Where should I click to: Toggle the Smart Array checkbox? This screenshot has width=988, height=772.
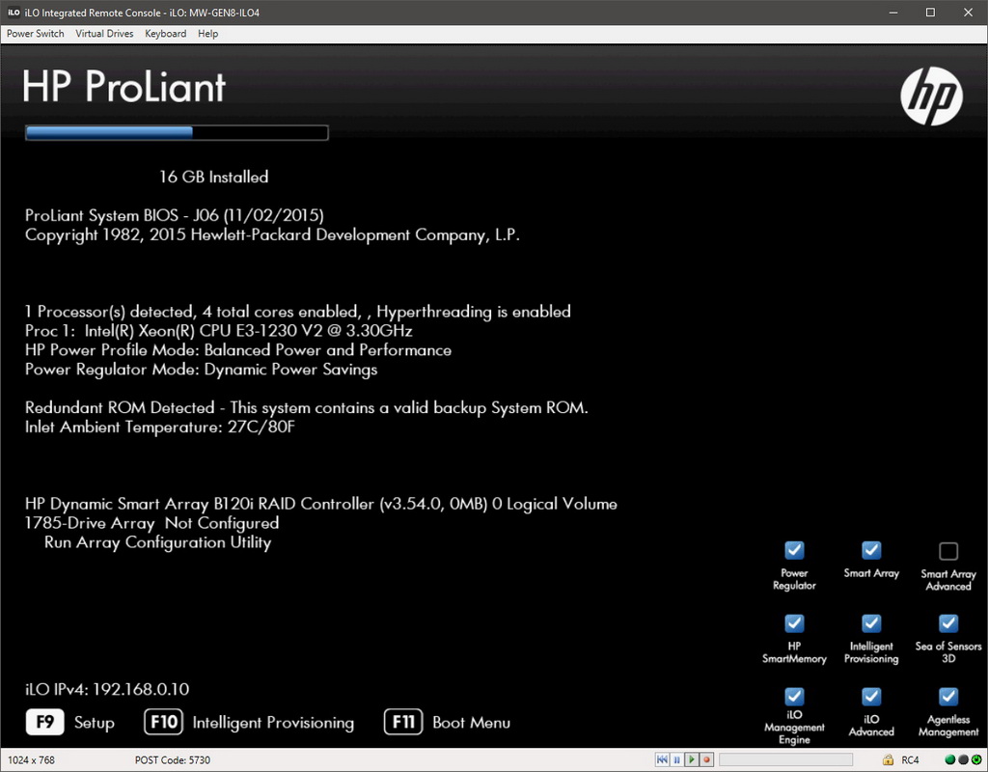[x=871, y=550]
